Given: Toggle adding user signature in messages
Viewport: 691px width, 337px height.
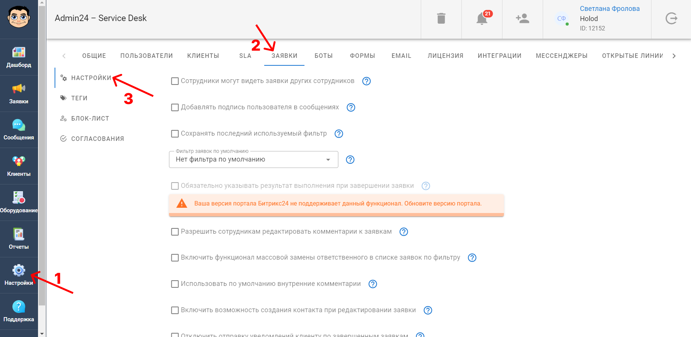Looking at the screenshot, I should point(175,107).
